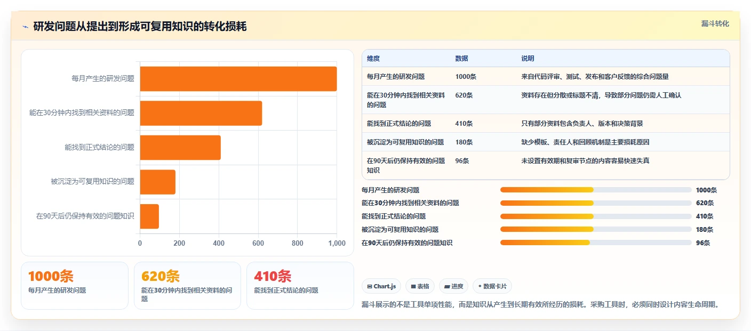Viewport: 751px width, 331px height.
Task: Select the Chart.js tag chip
Action: (x=381, y=286)
